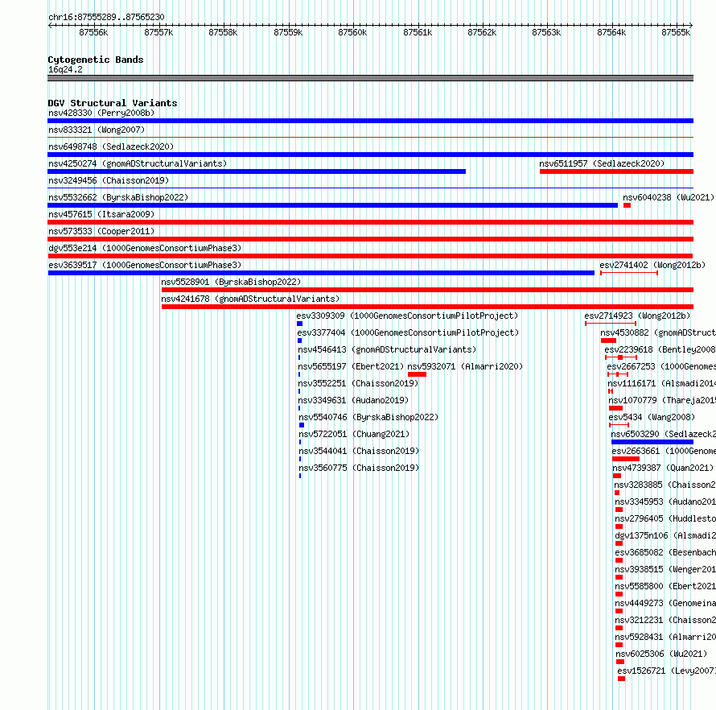This screenshot has width=716, height=710.
Task: Open nsv5540746 (ByrskaBishop2022) label
Action: point(368,417)
